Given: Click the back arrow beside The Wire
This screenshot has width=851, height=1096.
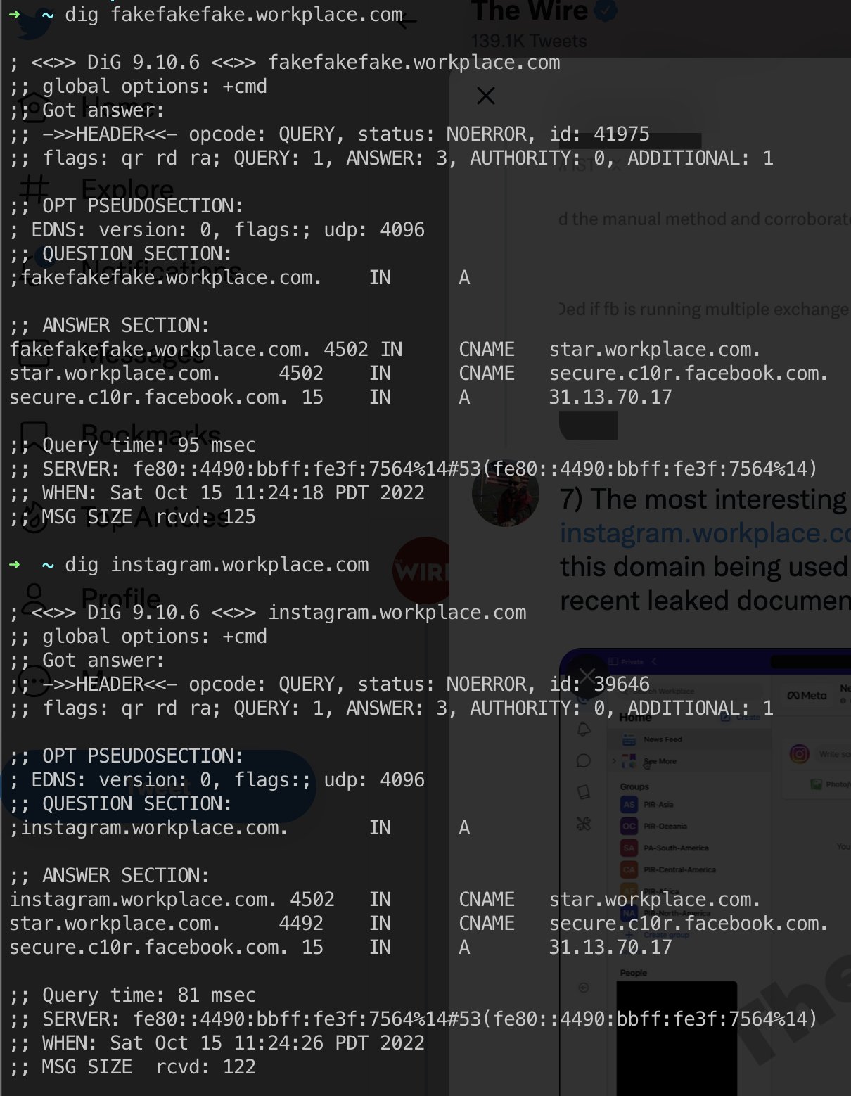Looking at the screenshot, I should click(407, 21).
